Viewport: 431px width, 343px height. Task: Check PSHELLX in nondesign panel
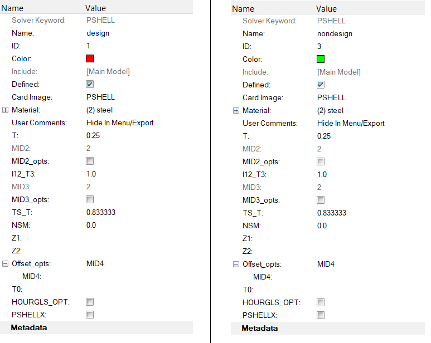(321, 315)
